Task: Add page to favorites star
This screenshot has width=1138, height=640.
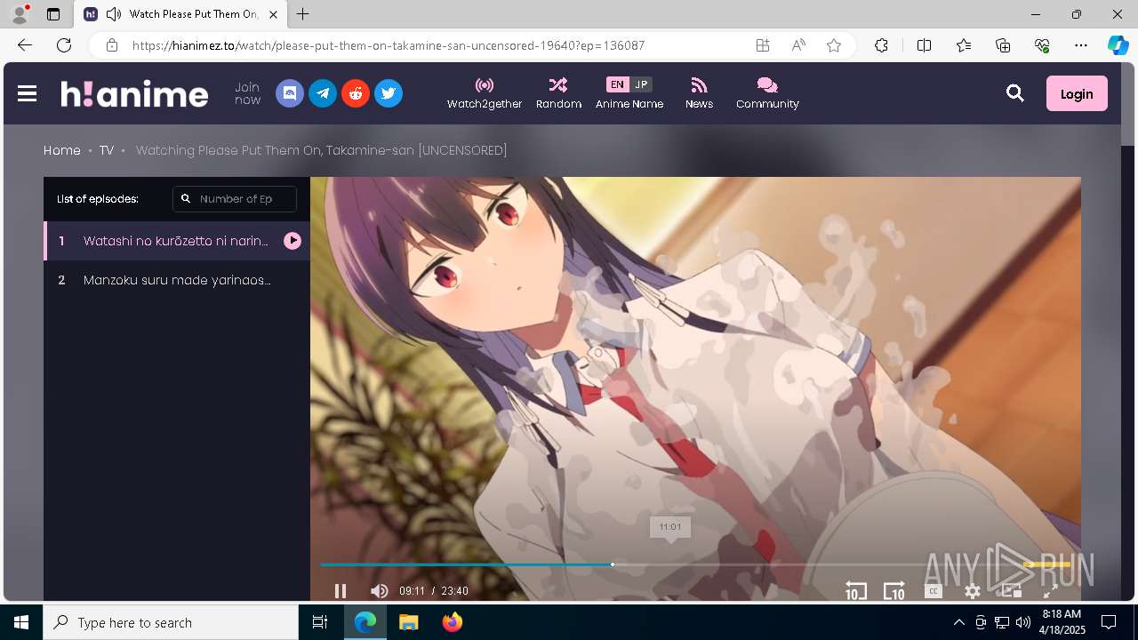Action: (x=834, y=45)
